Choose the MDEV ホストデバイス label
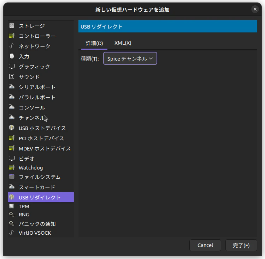265x259 pixels. coord(45,149)
